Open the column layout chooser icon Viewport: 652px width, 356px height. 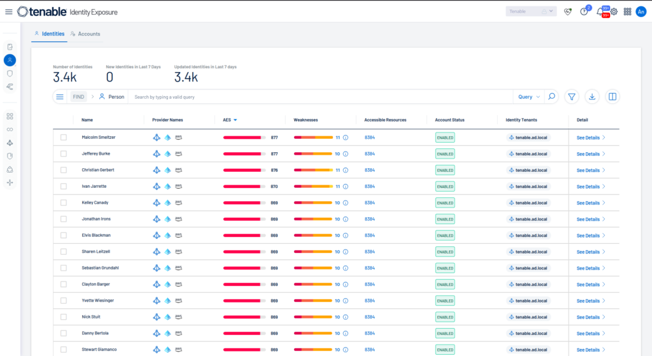(613, 97)
